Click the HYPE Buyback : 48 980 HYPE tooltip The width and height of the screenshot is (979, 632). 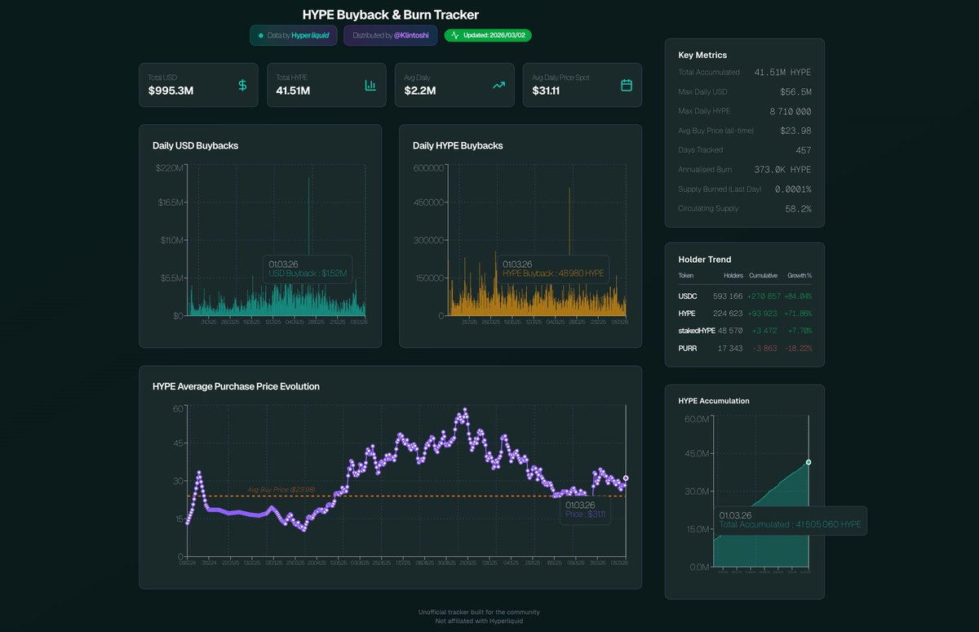[x=553, y=269]
